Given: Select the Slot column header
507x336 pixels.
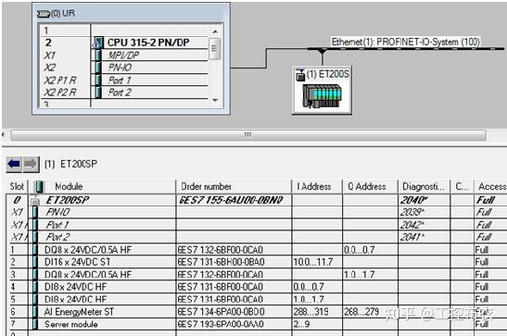Looking at the screenshot, I should coord(17,187).
